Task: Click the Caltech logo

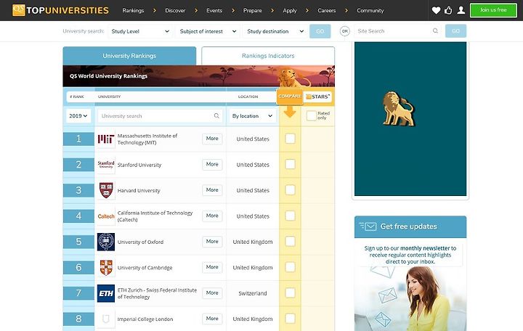Action: pos(106,216)
